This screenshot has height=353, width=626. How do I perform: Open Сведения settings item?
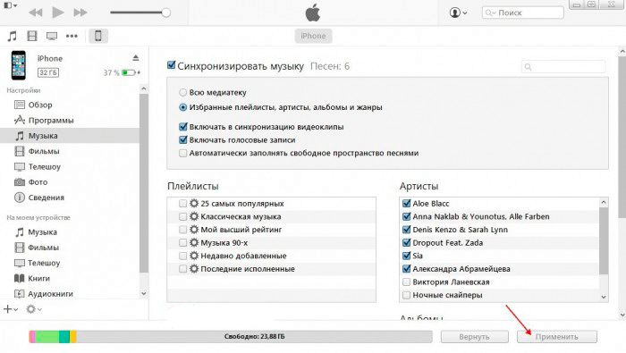click(39, 198)
